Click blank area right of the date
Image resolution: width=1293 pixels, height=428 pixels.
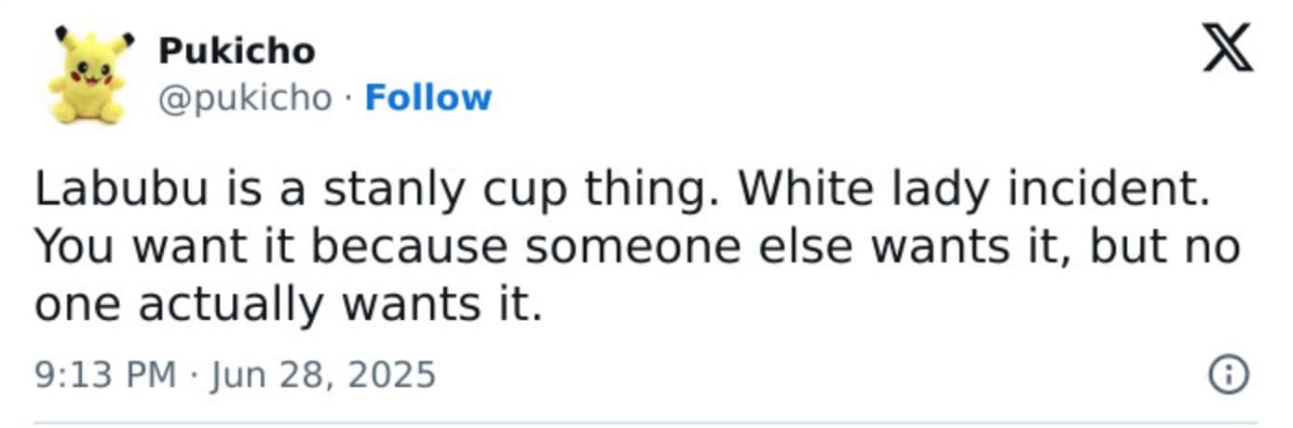(x=792, y=374)
